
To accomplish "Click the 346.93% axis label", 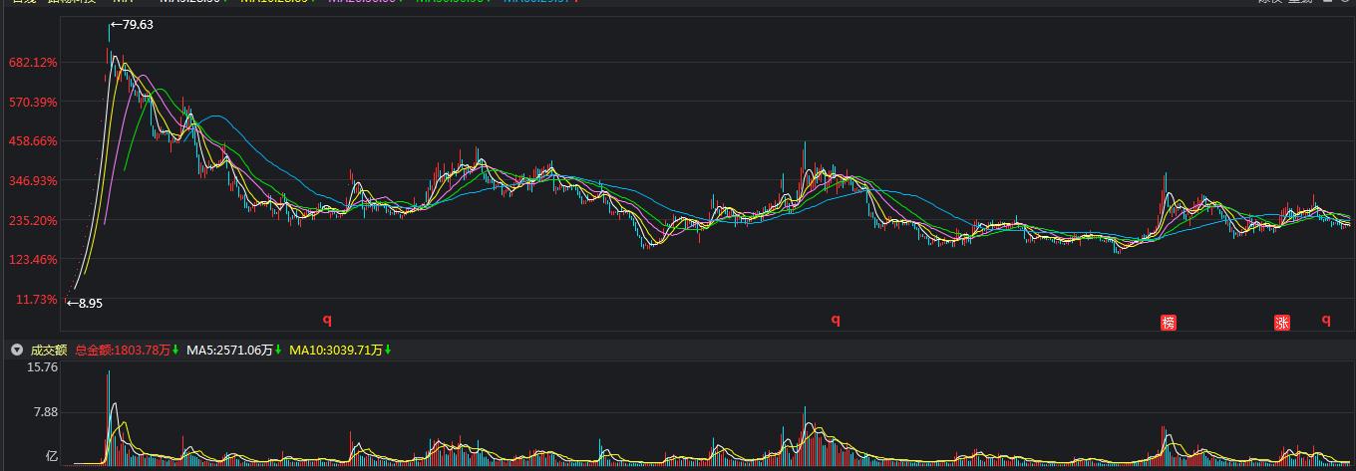I will [x=32, y=180].
